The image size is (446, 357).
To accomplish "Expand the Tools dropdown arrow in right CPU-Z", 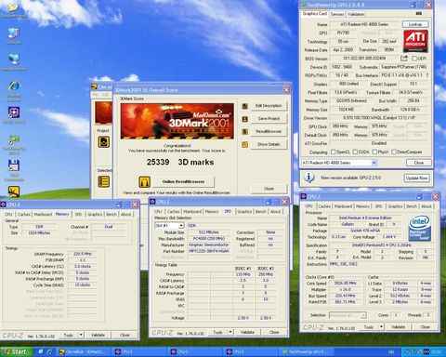I will 381,327.
